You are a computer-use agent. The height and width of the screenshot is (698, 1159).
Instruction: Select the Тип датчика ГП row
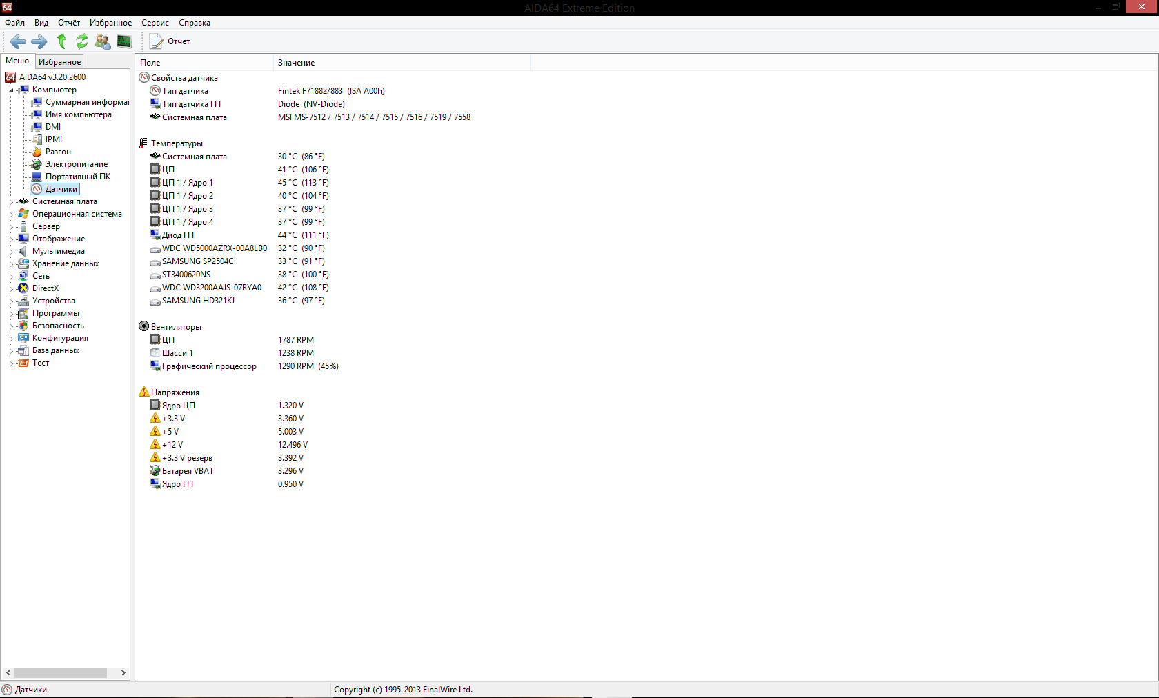click(191, 104)
